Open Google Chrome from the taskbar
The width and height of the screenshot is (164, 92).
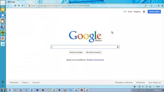(15, 90)
